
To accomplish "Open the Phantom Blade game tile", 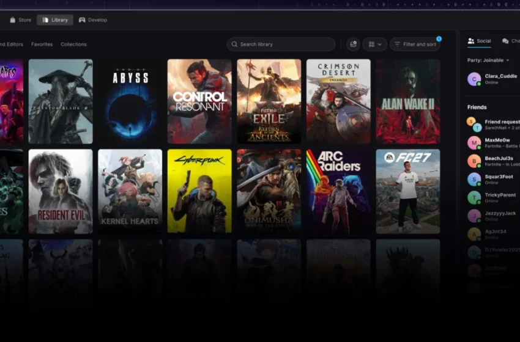I will coord(61,101).
